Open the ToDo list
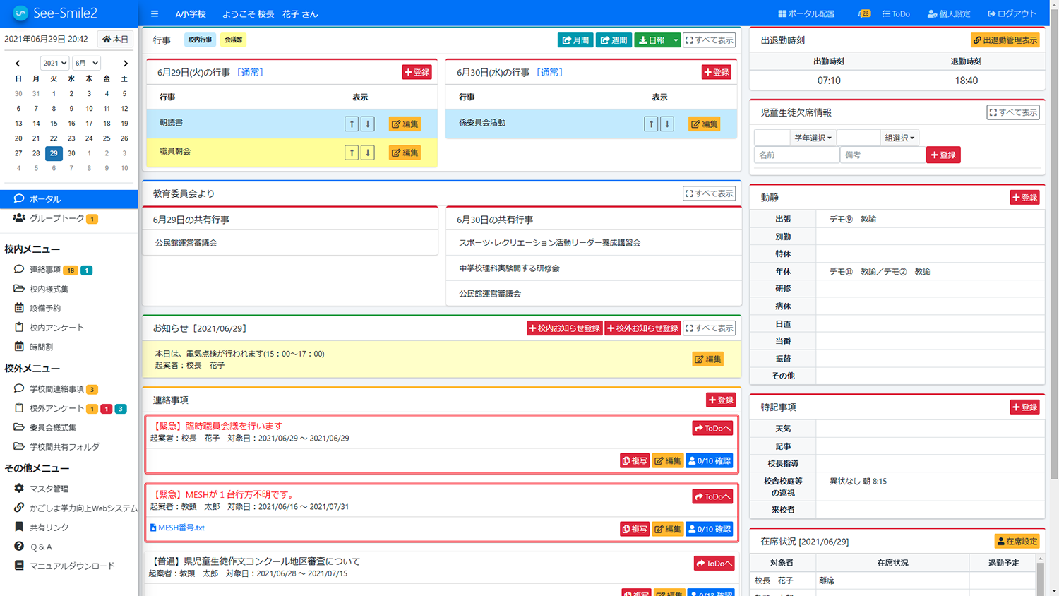Viewport: 1059px width, 596px height. coord(896,13)
